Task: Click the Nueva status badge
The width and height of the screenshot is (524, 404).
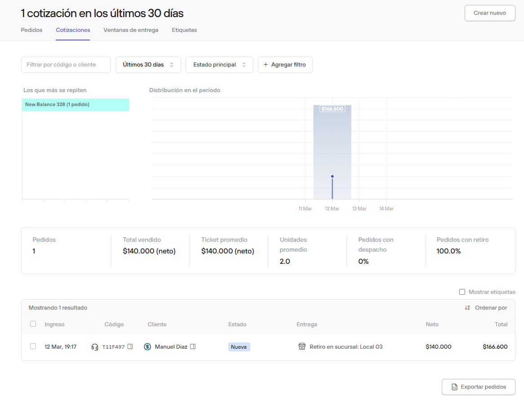Action: tap(239, 347)
